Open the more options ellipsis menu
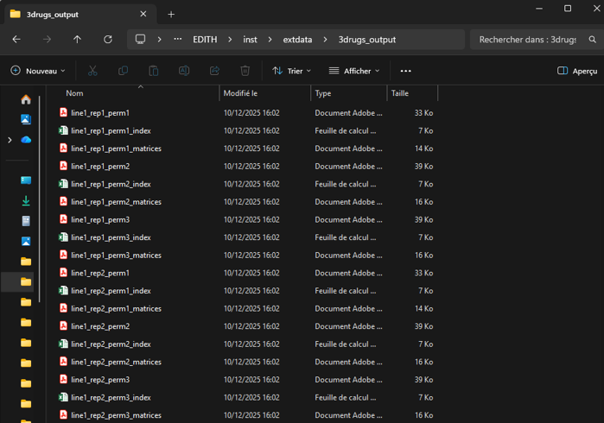This screenshot has height=423, width=604. pos(406,71)
